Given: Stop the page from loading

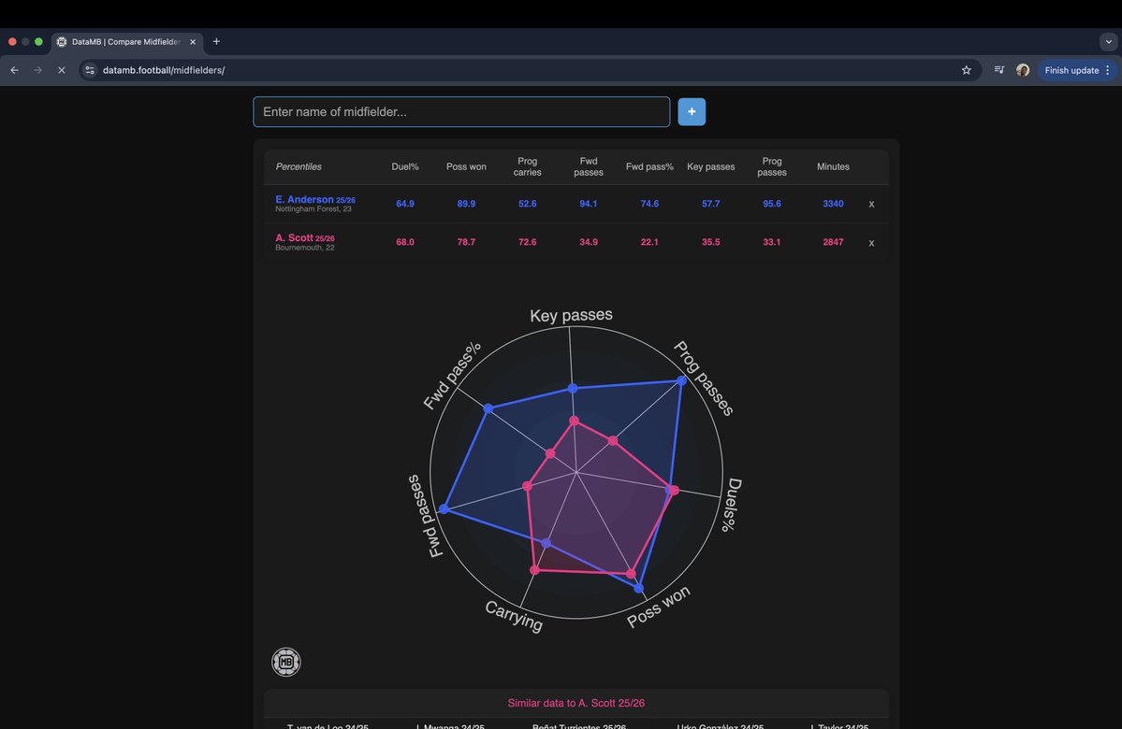Looking at the screenshot, I should pyautogui.click(x=62, y=70).
